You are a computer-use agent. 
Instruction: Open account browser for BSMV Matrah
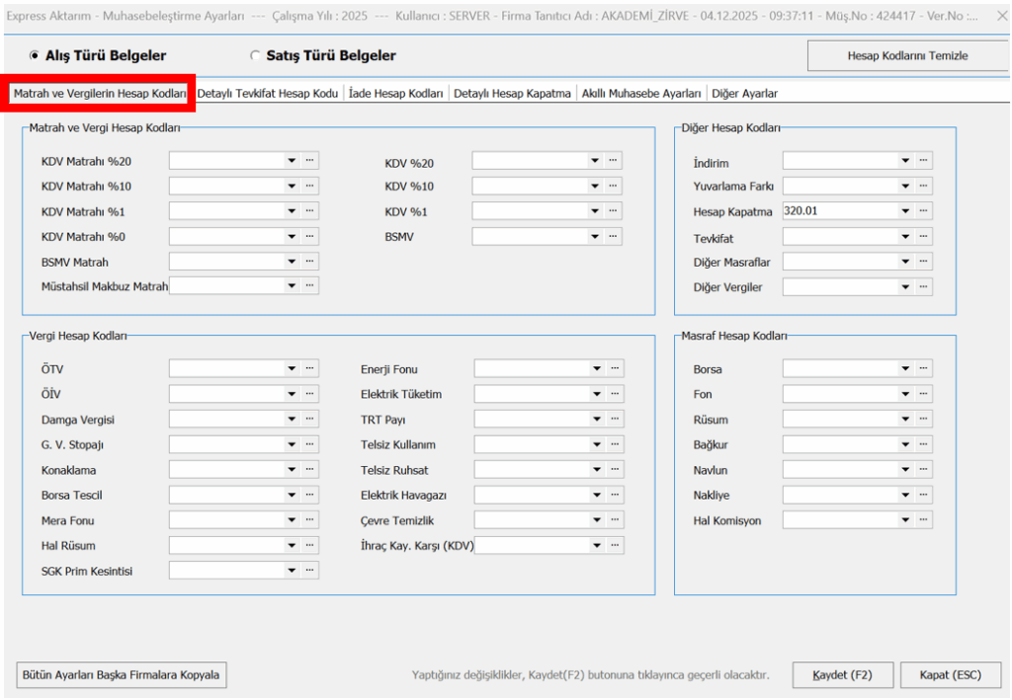[309, 261]
